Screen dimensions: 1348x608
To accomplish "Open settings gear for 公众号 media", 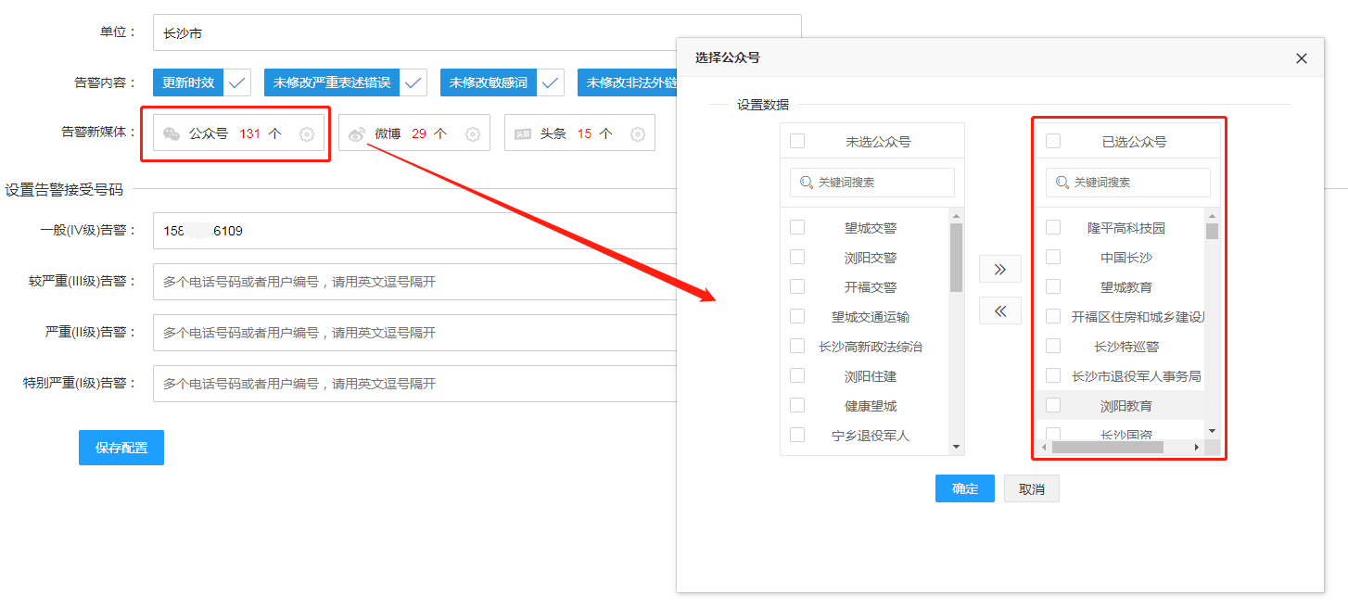I will click(307, 134).
